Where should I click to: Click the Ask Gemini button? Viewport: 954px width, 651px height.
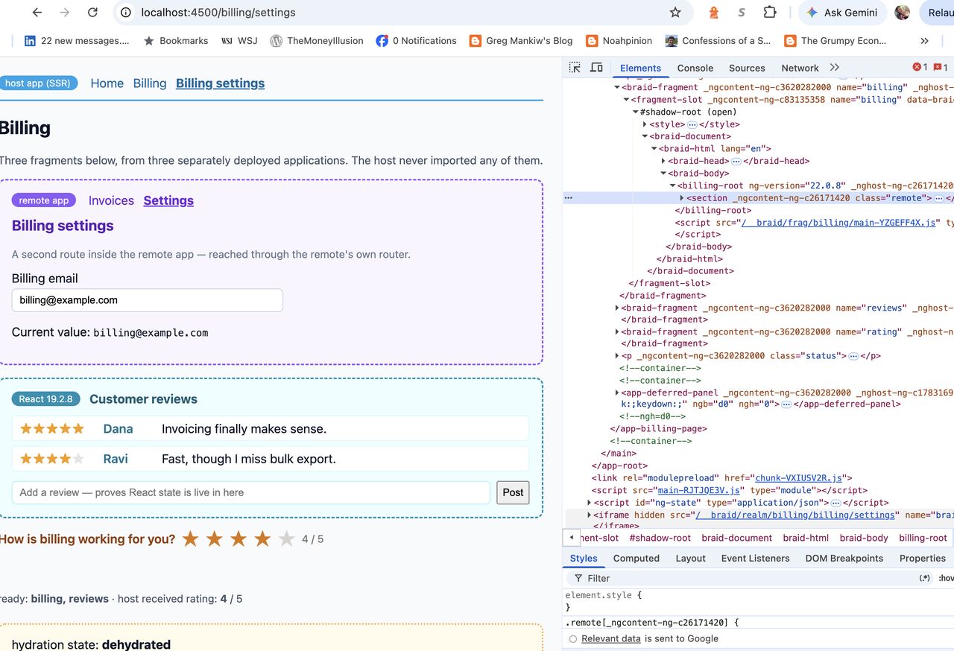[842, 13]
